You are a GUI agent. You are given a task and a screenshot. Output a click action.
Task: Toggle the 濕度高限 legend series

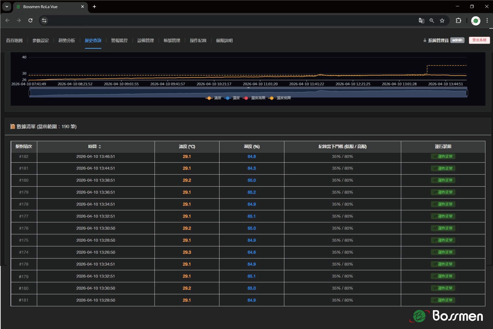254,98
